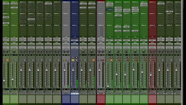Click the N Ac Gtr 11 volume fader
The width and height of the screenshot is (186, 105).
(108, 85)
